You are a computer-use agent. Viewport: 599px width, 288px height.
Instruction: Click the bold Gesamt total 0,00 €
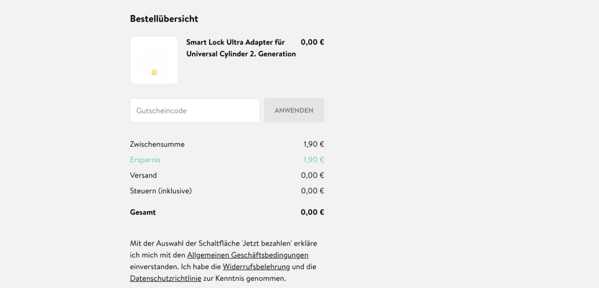[312, 212]
